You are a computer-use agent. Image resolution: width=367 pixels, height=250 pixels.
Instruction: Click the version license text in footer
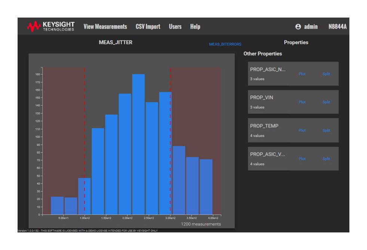pos(88,231)
